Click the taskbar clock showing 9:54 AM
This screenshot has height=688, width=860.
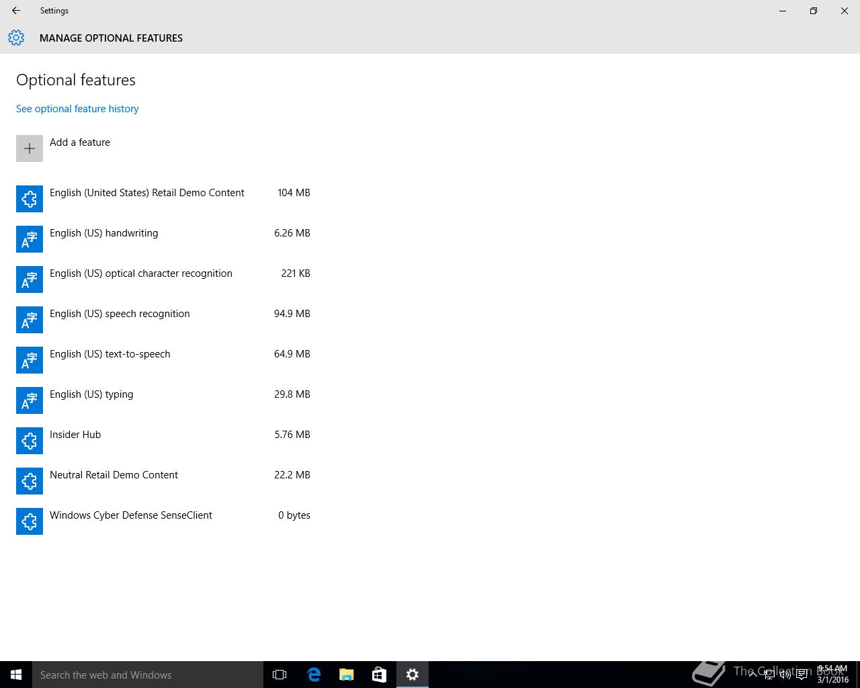tap(832, 675)
